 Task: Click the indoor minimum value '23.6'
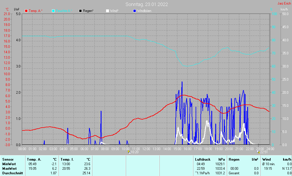pyautogui.click(x=87, y=164)
